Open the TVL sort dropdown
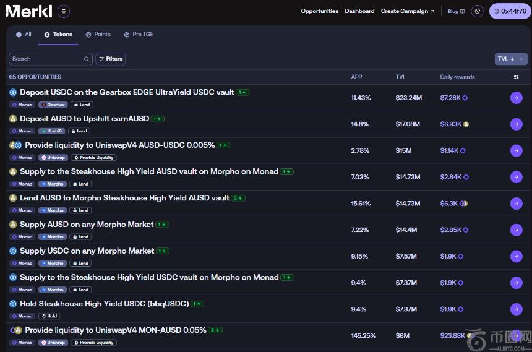Image resolution: width=532 pixels, height=352 pixels. [x=510, y=59]
